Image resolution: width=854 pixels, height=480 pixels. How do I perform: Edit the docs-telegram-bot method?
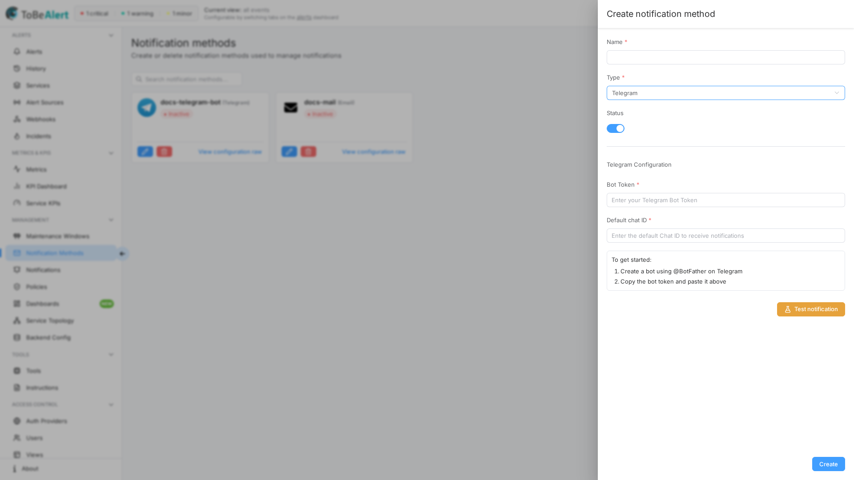click(145, 152)
